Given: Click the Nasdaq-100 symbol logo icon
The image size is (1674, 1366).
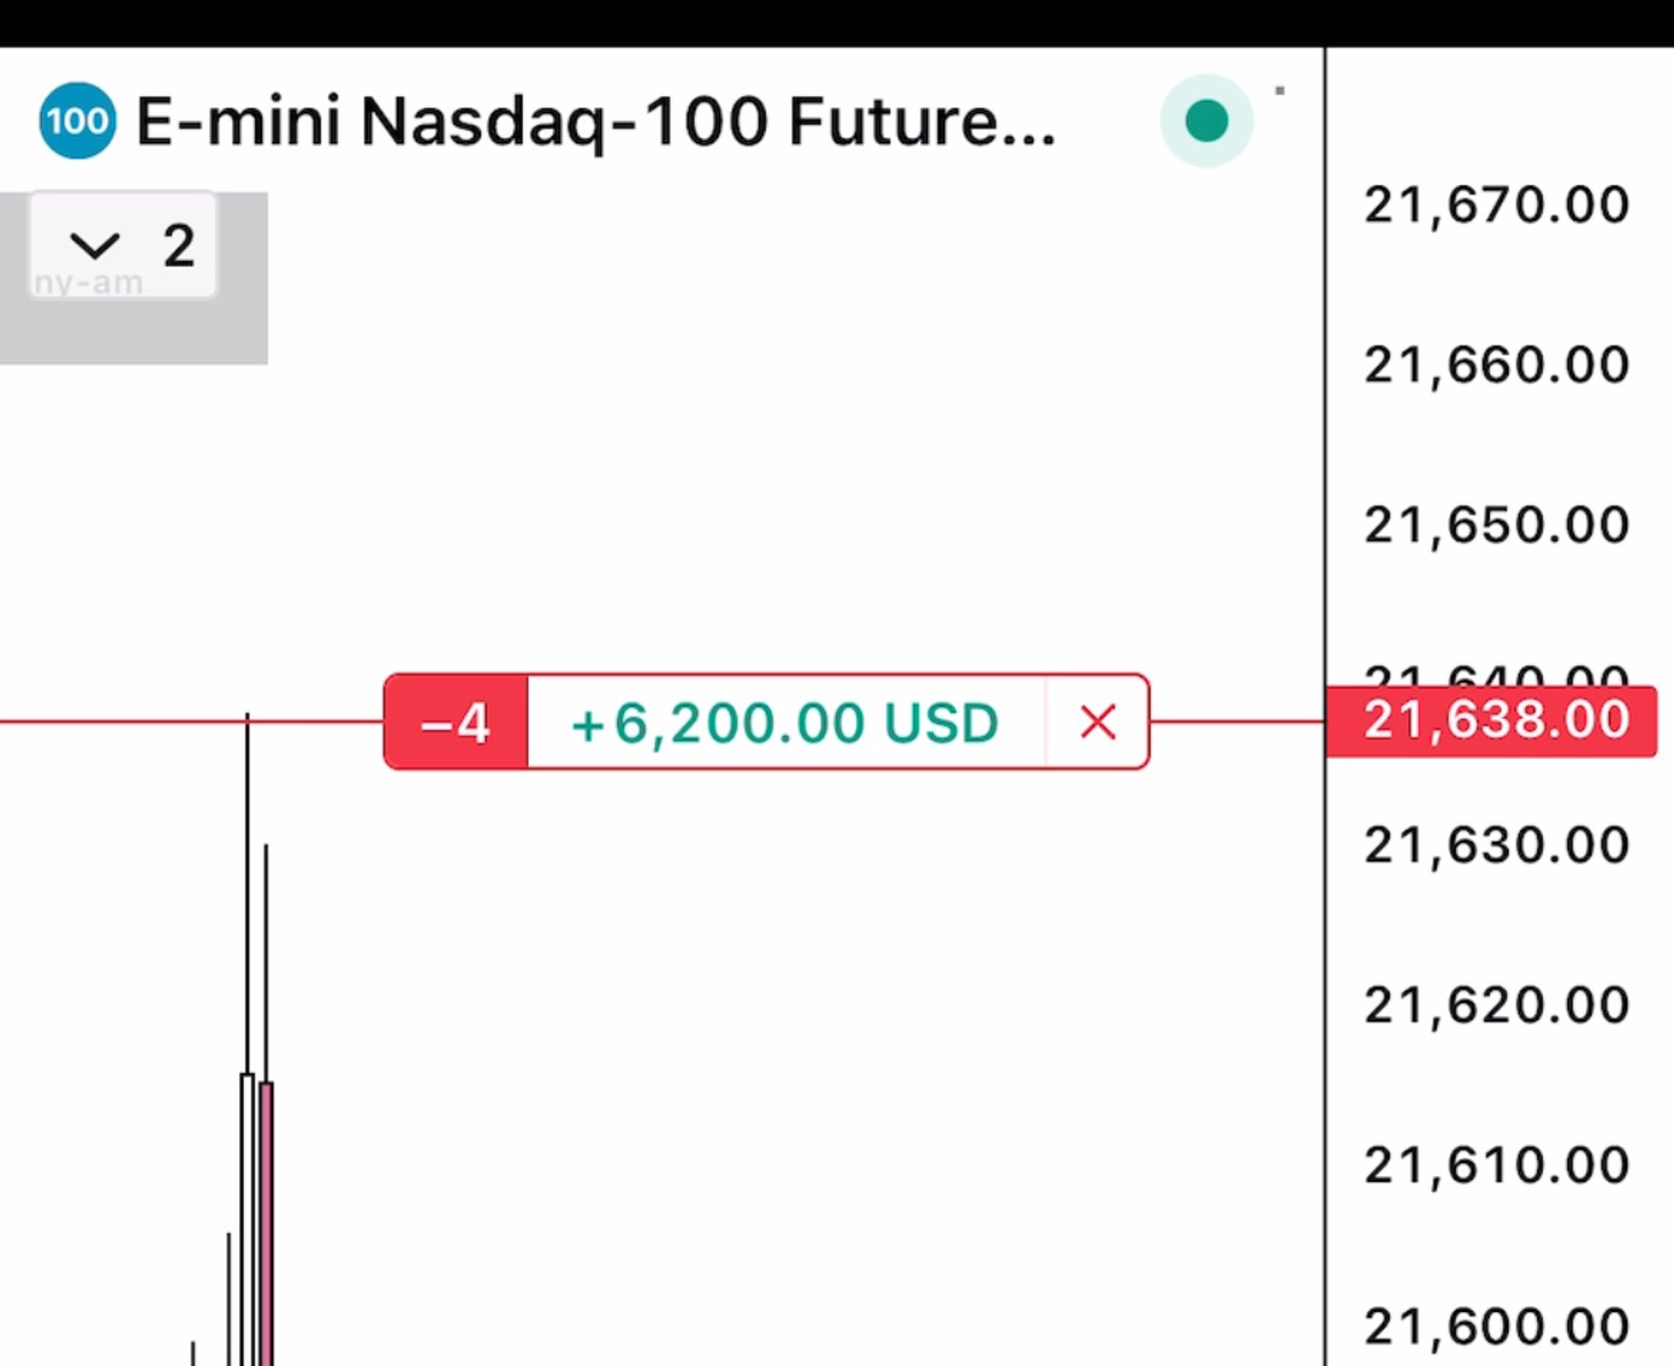Looking at the screenshot, I should 78,120.
